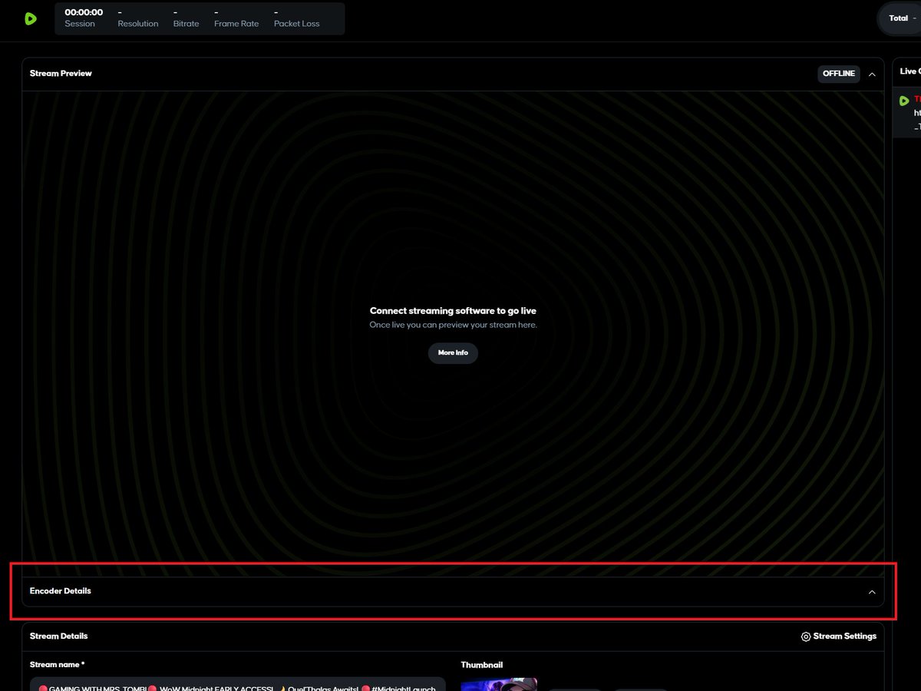This screenshot has height=691, width=921.
Task: Toggle the Encoder Details panel chevron
Action: click(872, 592)
